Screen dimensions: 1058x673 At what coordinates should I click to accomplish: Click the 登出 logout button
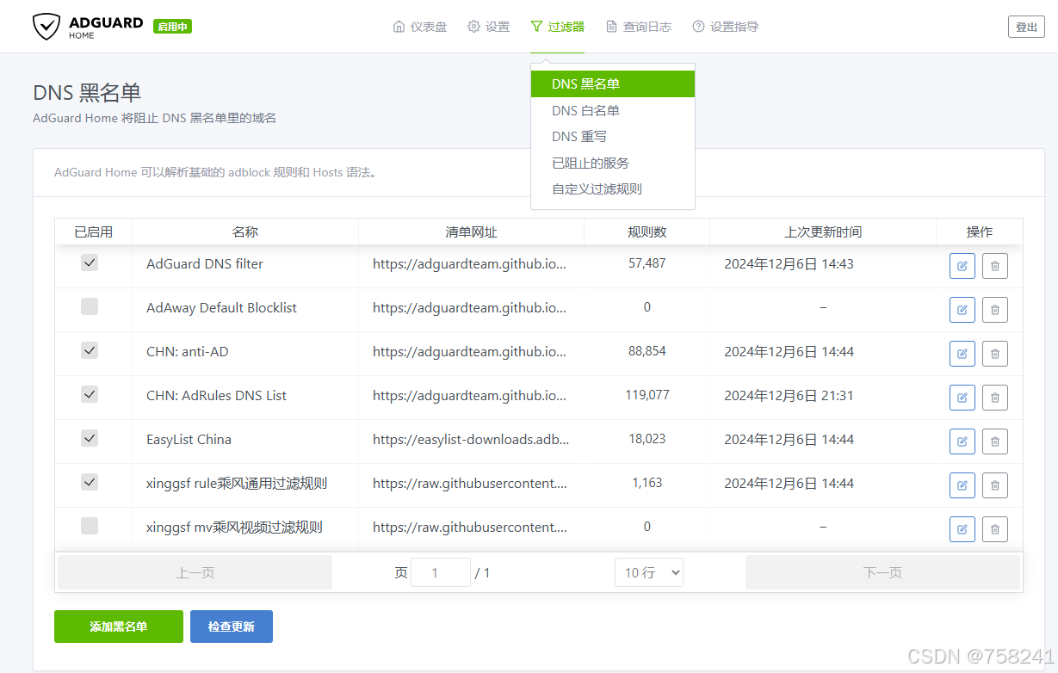1026,27
